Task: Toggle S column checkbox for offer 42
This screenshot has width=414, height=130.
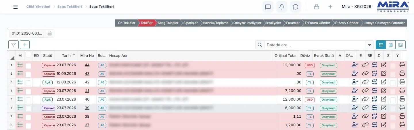Action: [x=393, y=83]
